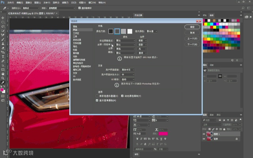Click foreground color swatch in toolbox
Screen dimensions: 253x158
(x=2, y=90)
